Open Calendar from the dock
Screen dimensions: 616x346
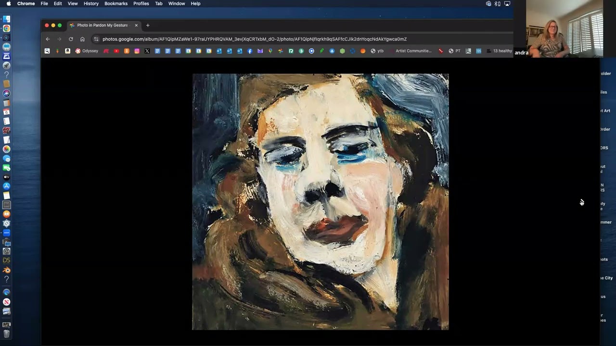(x=6, y=112)
